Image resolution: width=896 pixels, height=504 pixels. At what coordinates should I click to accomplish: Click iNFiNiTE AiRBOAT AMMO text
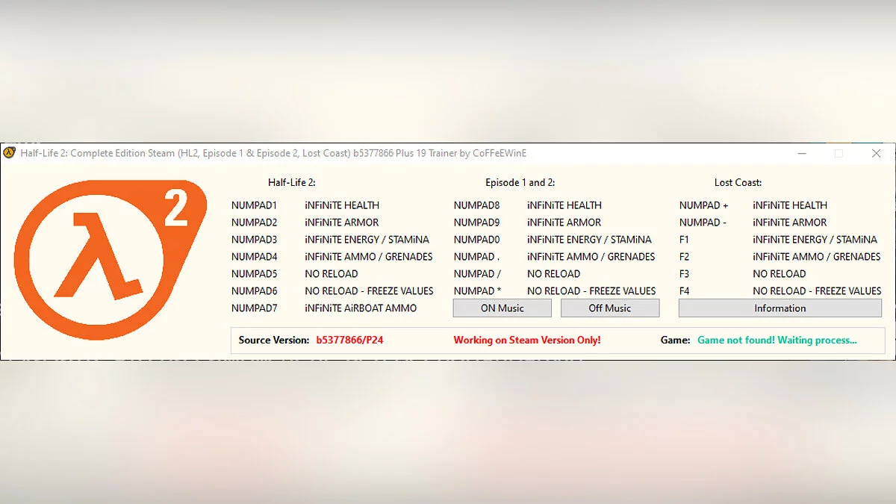coord(361,308)
